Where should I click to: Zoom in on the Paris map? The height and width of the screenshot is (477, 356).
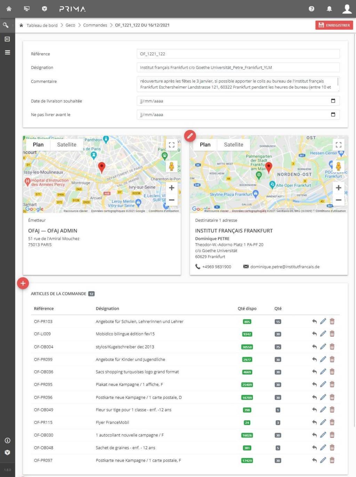[x=171, y=188]
